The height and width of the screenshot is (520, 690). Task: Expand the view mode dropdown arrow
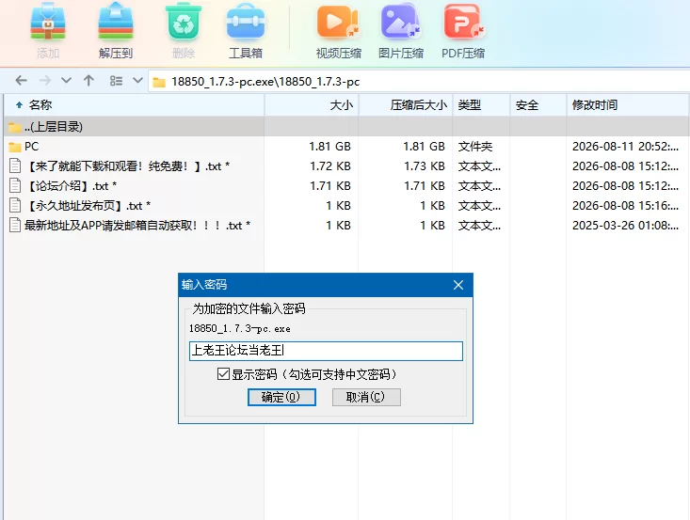pyautogui.click(x=137, y=81)
